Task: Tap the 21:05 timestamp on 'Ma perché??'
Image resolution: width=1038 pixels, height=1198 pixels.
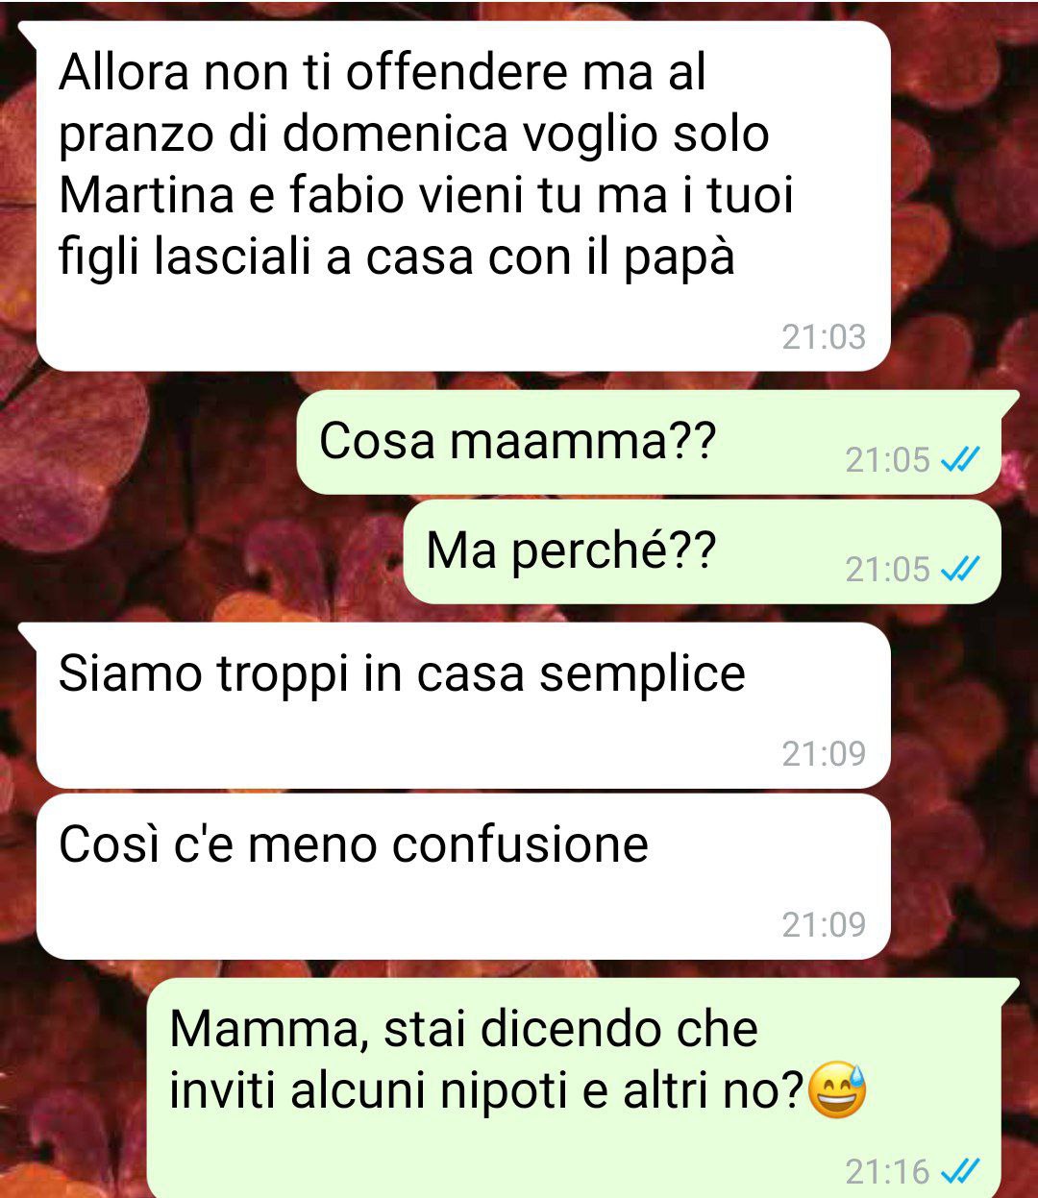Action: coord(888,570)
